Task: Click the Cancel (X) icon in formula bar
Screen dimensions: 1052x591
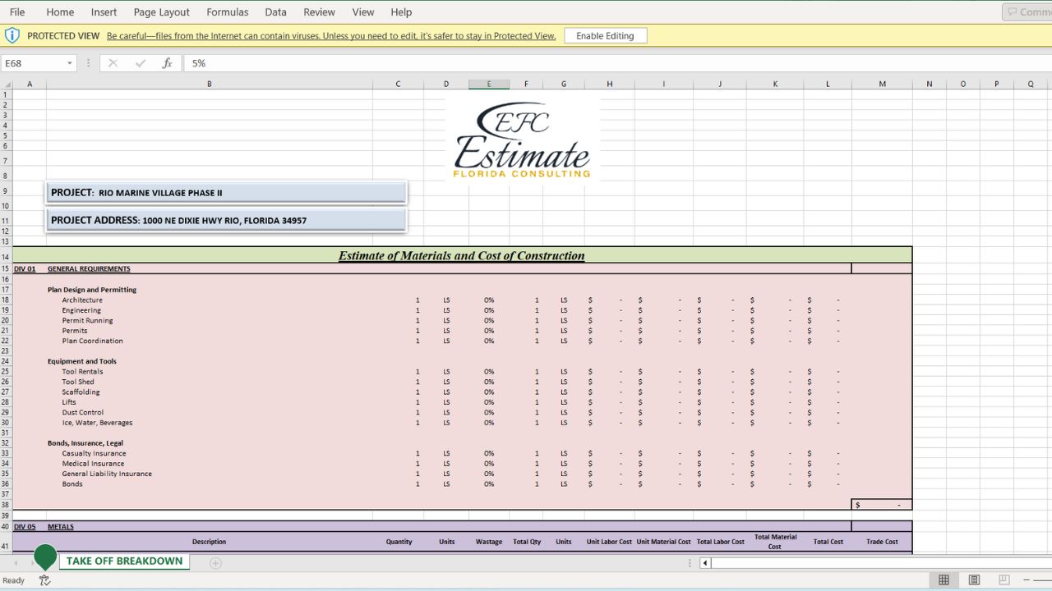Action: coord(112,62)
